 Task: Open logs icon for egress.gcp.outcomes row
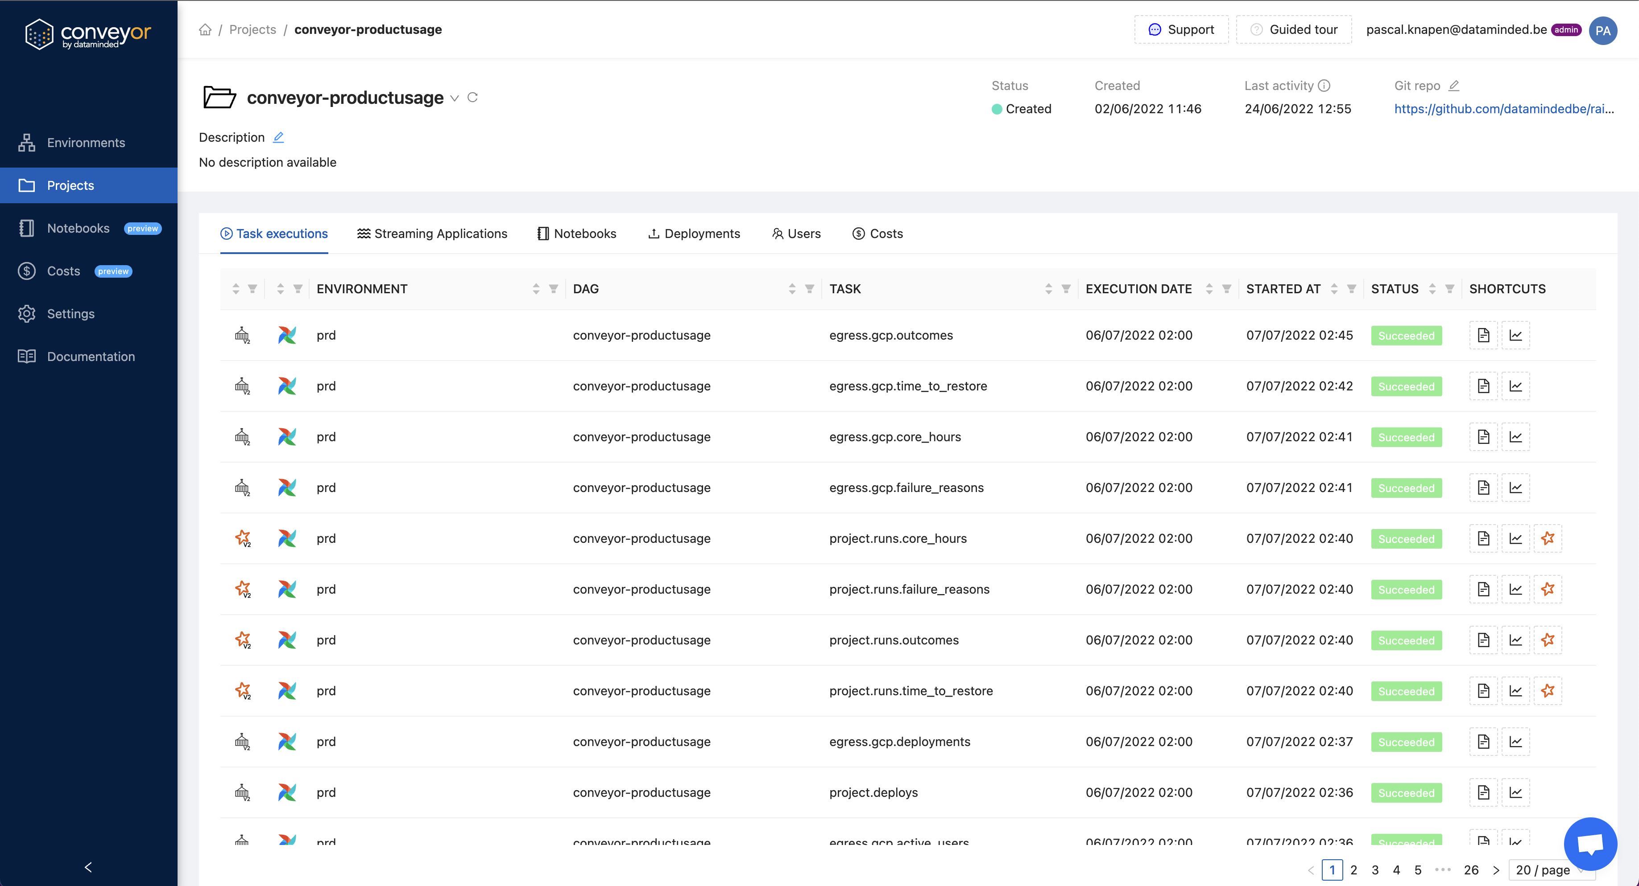click(1483, 335)
